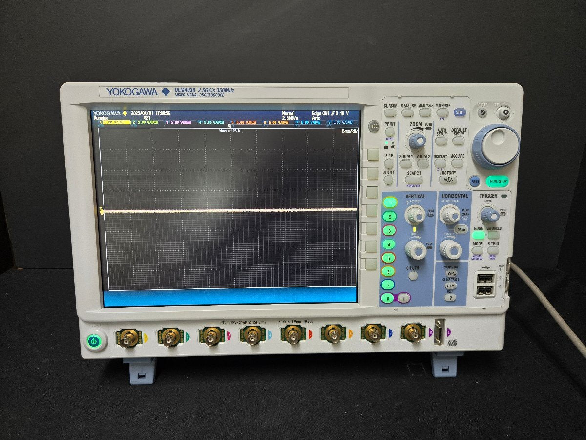Click the horizontal POSITION knob

tap(450, 214)
